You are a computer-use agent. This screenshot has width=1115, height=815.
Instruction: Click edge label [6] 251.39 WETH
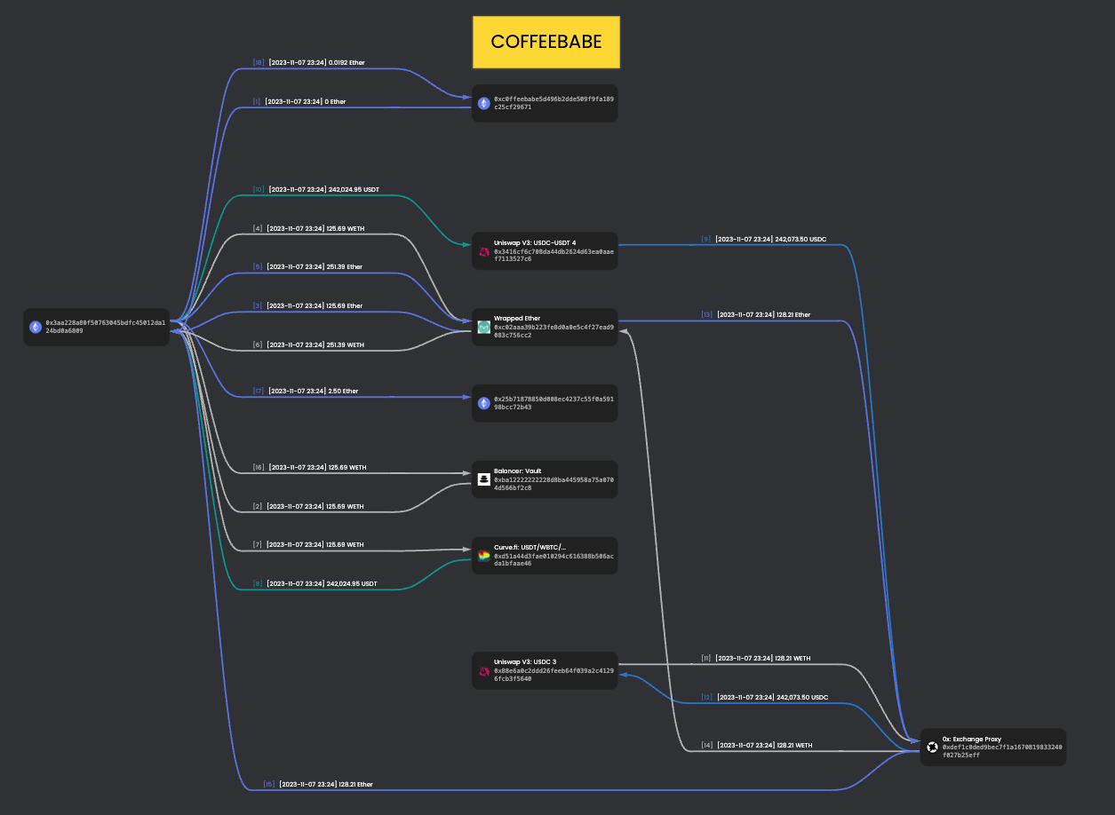(x=308, y=344)
